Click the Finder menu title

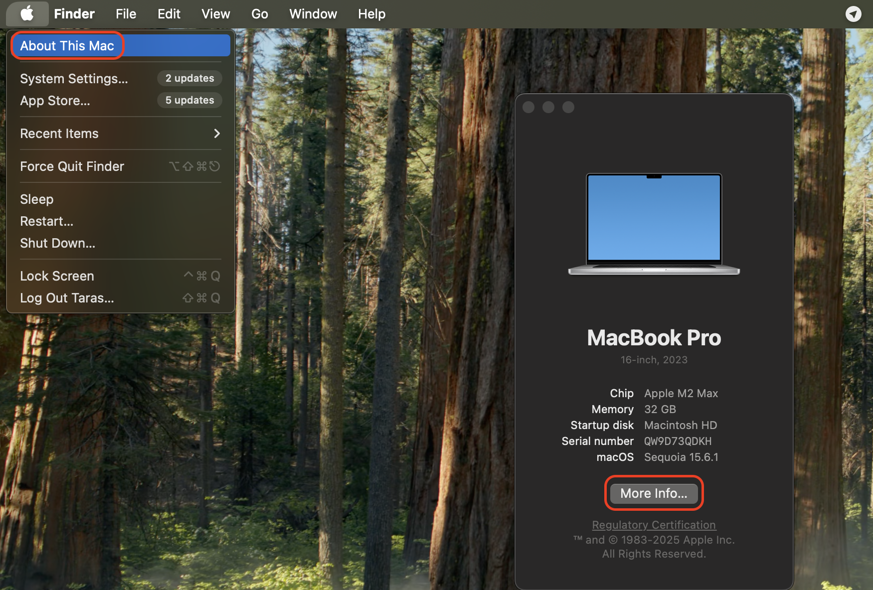(74, 13)
